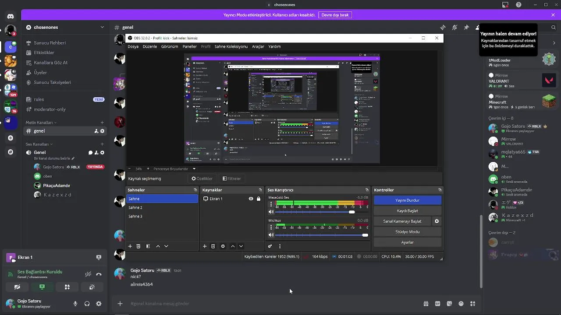Click the attachment plus button in the message box
This screenshot has height=315, width=561.
(x=120, y=304)
